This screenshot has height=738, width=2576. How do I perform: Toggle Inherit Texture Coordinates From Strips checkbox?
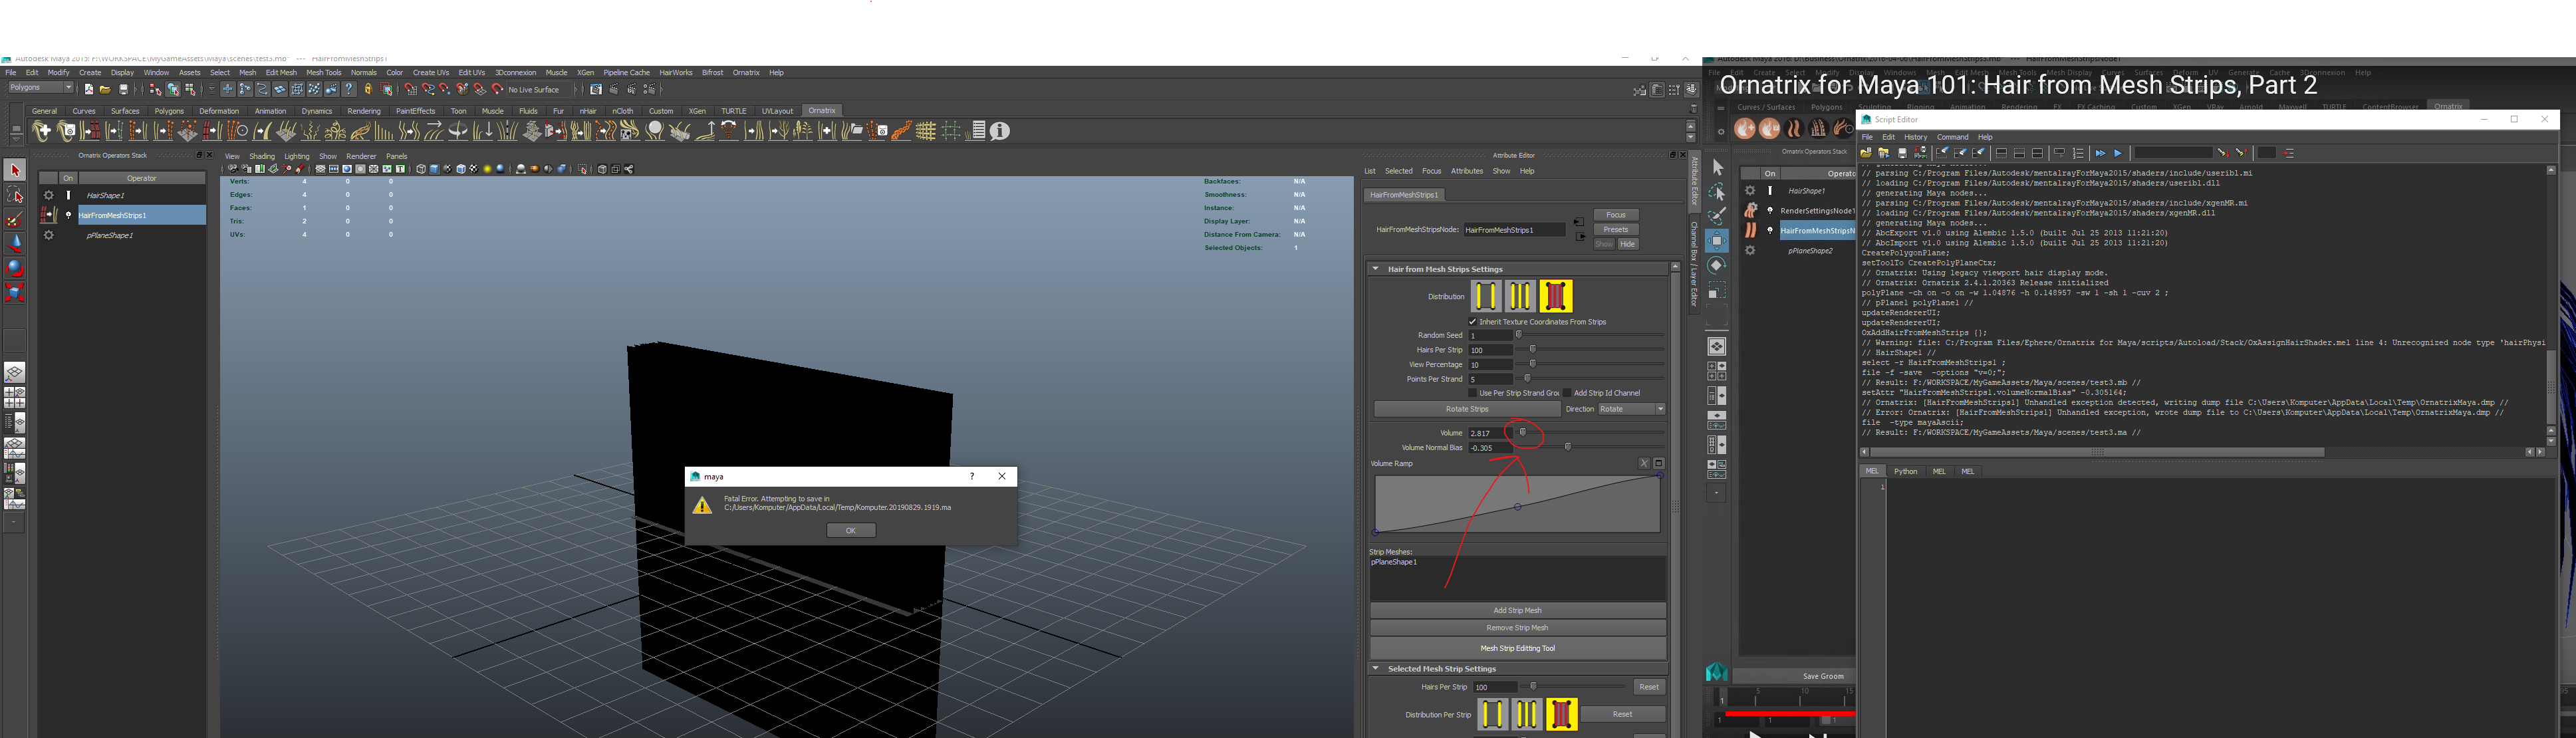point(1472,322)
